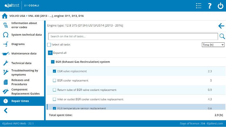Open the task list menu icon
The width and height of the screenshot is (226, 127).
tap(199, 6)
